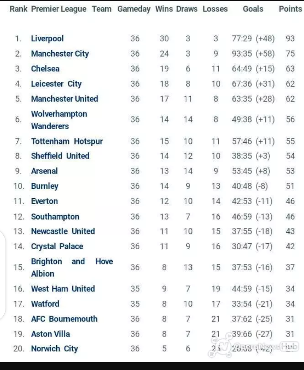Open the Arsenal team link

click(44, 171)
